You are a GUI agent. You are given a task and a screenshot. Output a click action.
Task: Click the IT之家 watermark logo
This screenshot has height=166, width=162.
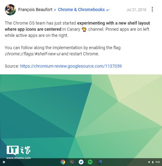point(18,150)
